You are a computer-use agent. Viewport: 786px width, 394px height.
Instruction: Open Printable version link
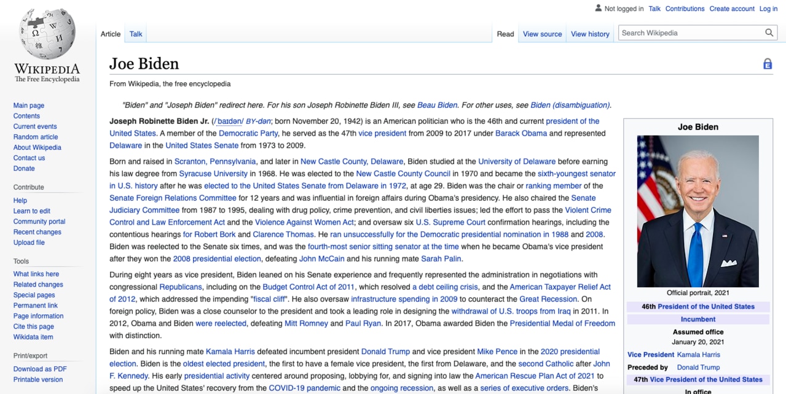point(38,379)
